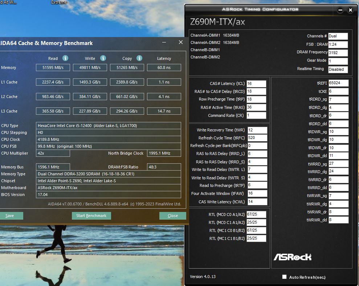Viewport: 359px width, 286px height.
Task: Click the DRAM:FSB Ratio value 48:3
Action: 164,167
